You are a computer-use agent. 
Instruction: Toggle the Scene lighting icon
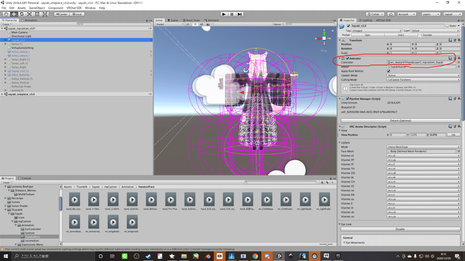point(195,24)
